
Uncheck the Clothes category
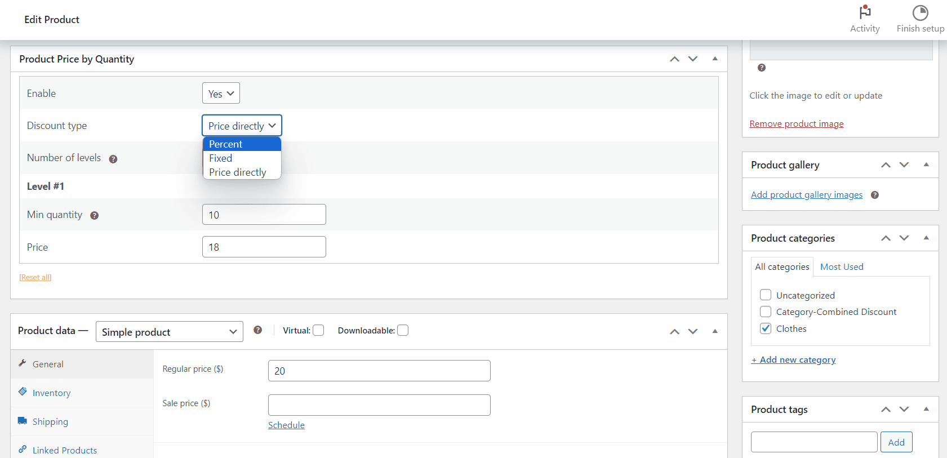coord(766,328)
